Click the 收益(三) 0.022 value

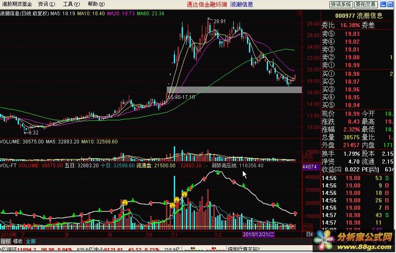click(x=351, y=169)
